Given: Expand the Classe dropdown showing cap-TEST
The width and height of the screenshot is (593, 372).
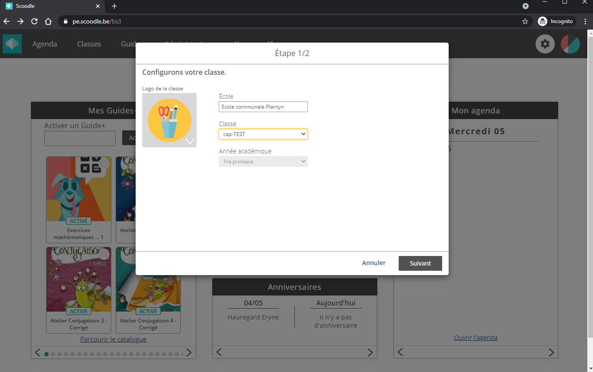Looking at the screenshot, I should click(263, 134).
